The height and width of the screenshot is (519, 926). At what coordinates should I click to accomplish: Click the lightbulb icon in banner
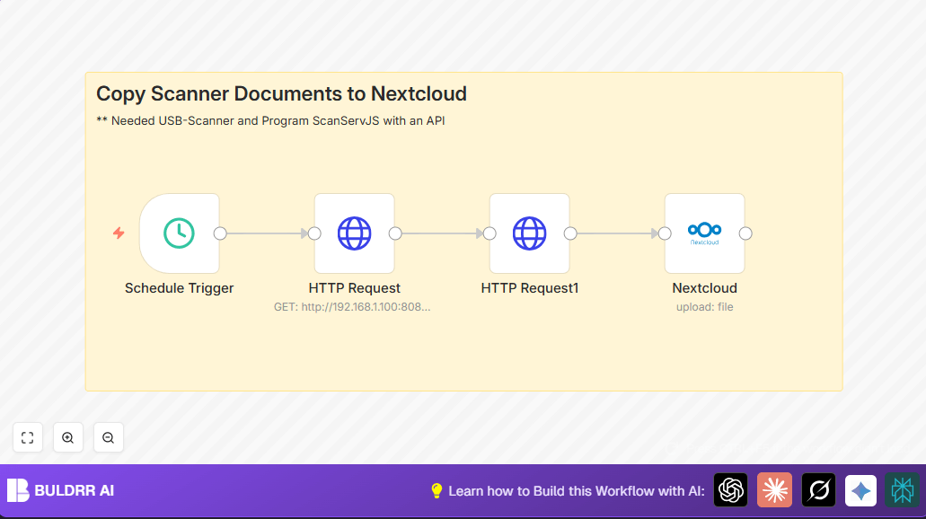pyautogui.click(x=437, y=490)
